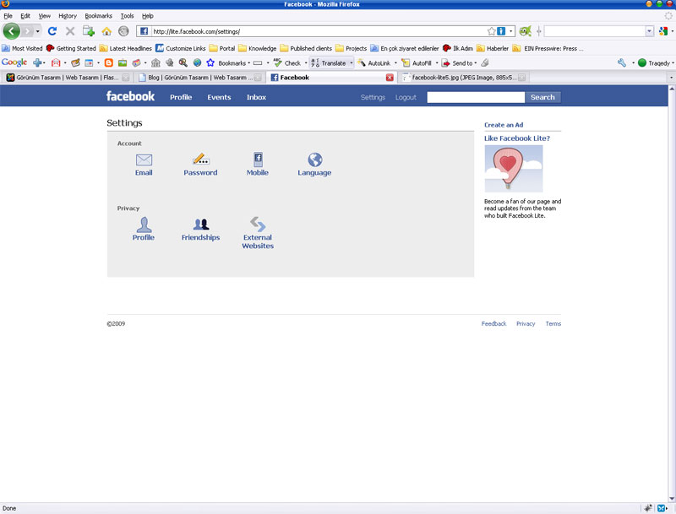
Task: Click the Facebook header search field
Action: click(476, 97)
